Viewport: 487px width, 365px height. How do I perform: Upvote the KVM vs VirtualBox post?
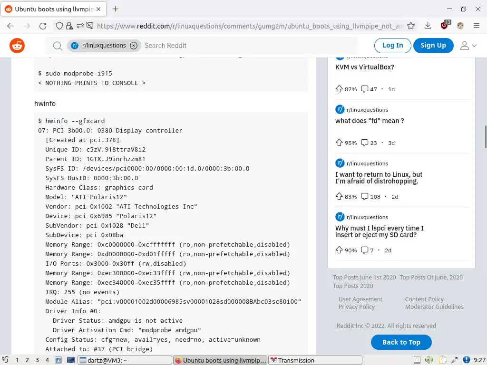339,89
